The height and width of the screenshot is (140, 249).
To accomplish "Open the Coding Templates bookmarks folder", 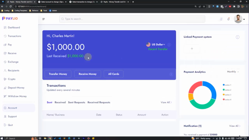I will [x=19, y=10].
